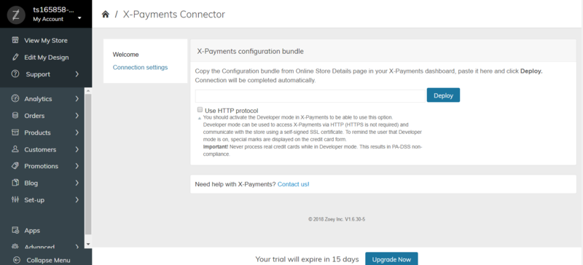This screenshot has height=265, width=583.
Task: Select the Welcome tab
Action: [x=125, y=55]
